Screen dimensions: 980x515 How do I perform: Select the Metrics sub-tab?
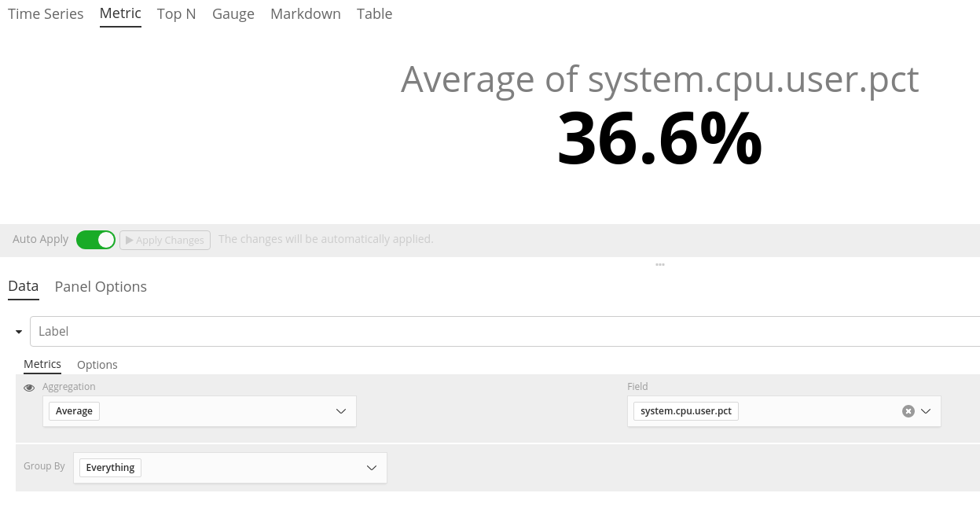[x=42, y=364]
